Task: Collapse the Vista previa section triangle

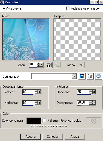Action: point(4,8)
